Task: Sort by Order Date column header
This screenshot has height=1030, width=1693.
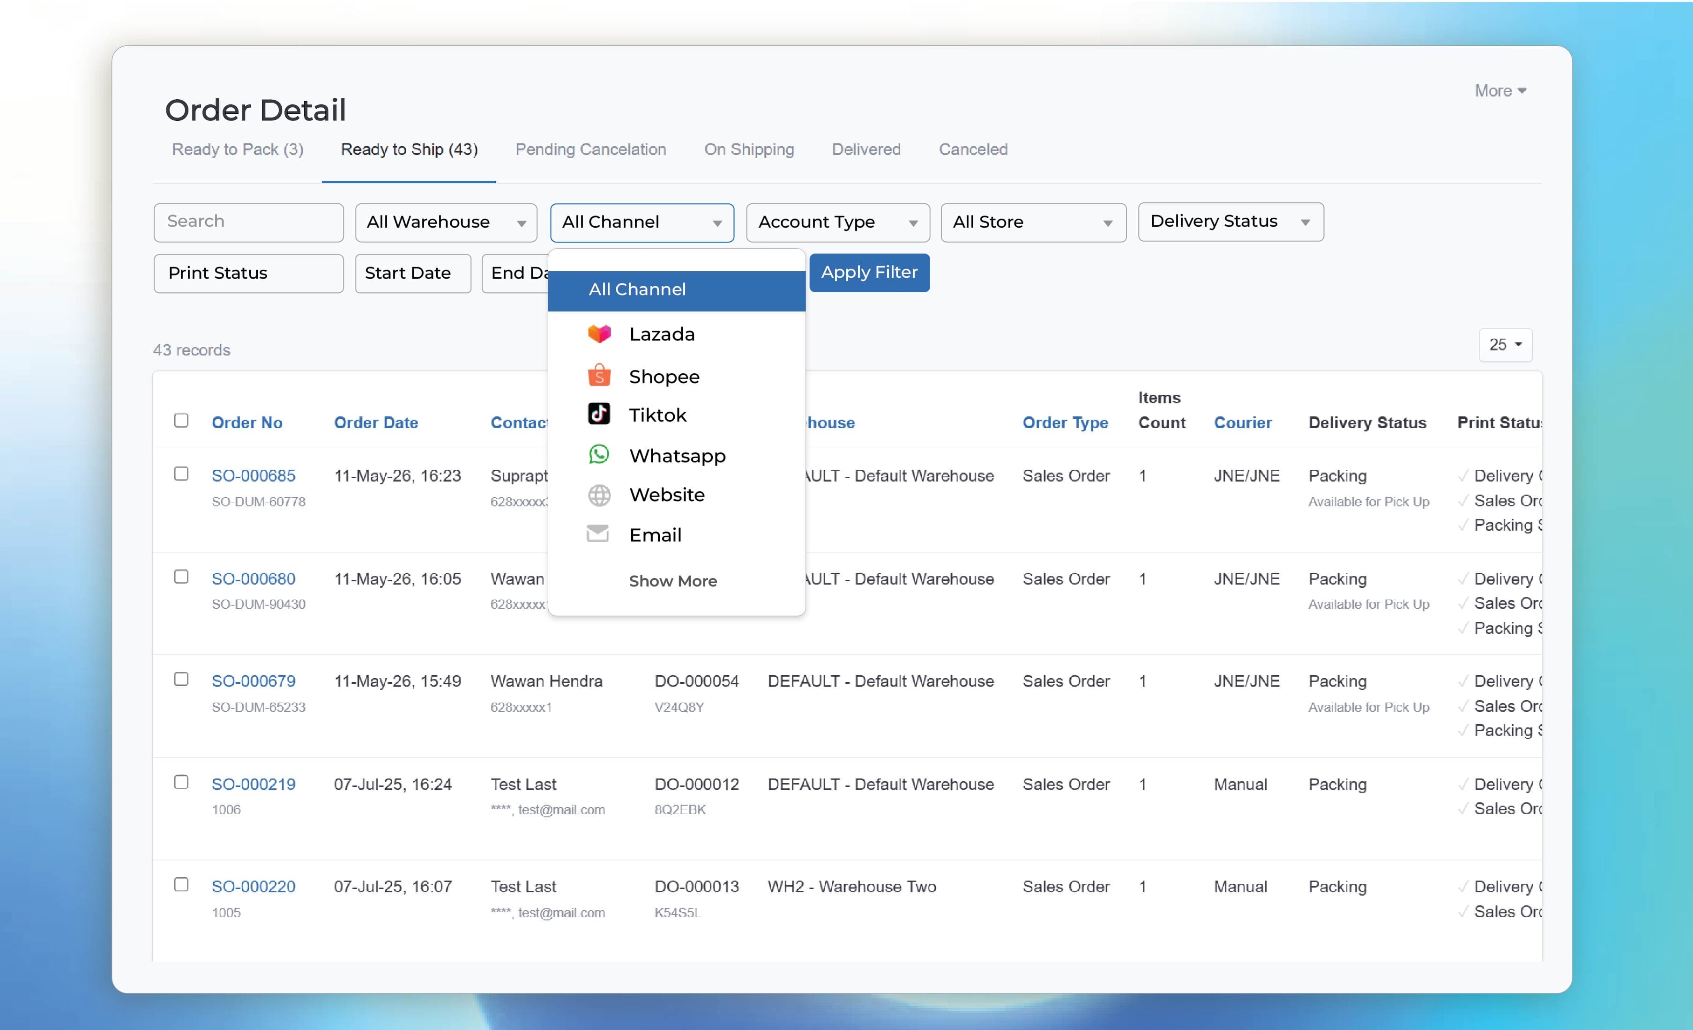Action: (376, 422)
